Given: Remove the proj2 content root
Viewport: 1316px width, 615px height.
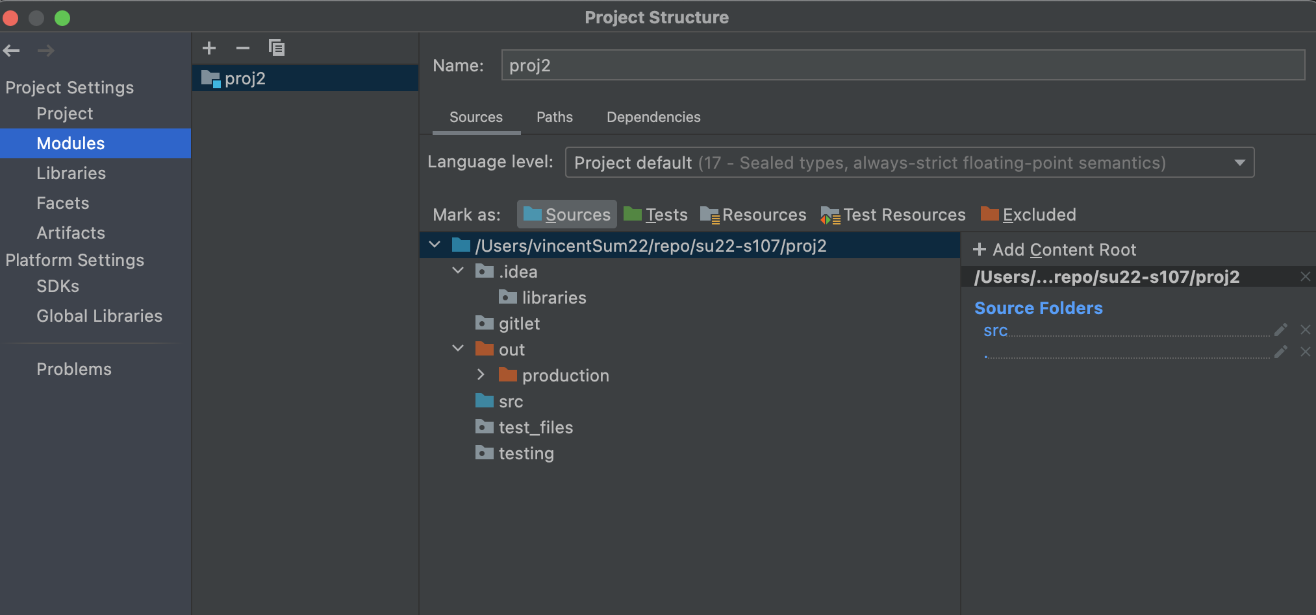Looking at the screenshot, I should [x=1305, y=277].
